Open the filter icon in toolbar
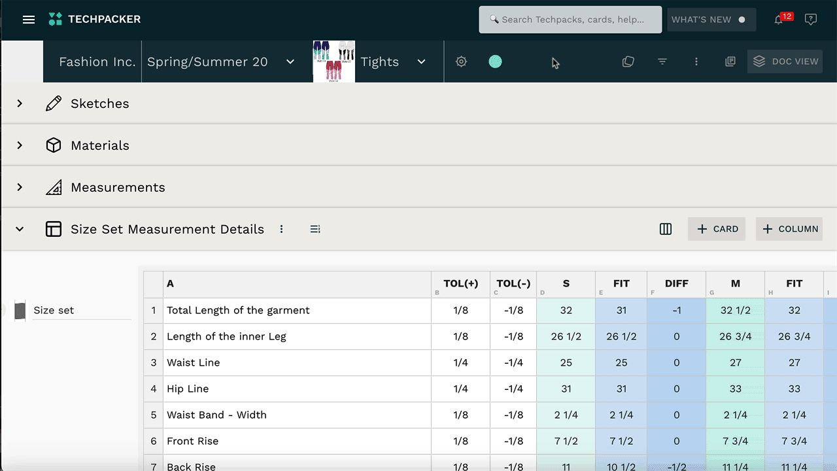The image size is (837, 471). tap(662, 61)
